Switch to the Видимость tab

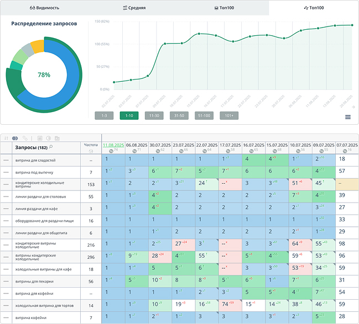[x=45, y=8]
